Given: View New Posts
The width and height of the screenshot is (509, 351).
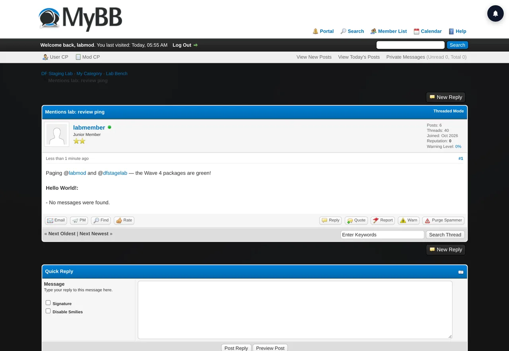Looking at the screenshot, I should pyautogui.click(x=314, y=57).
